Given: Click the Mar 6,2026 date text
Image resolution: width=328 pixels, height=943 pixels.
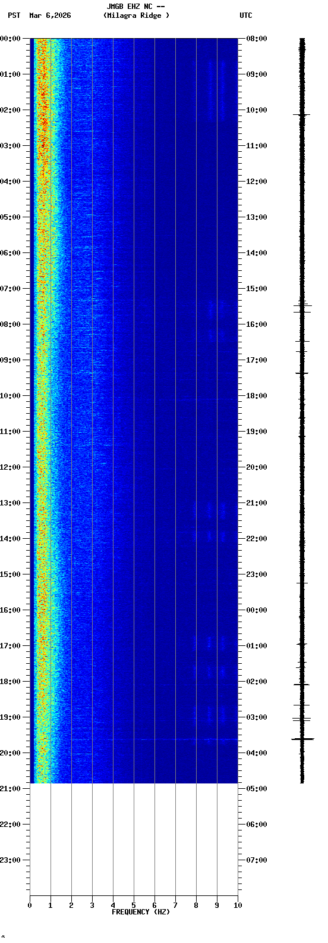Looking at the screenshot, I should click(50, 15).
